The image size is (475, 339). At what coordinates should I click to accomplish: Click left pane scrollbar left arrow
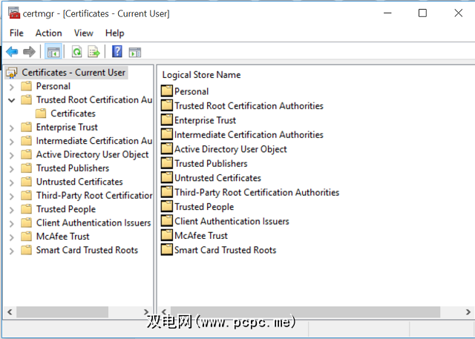pyautogui.click(x=10, y=312)
